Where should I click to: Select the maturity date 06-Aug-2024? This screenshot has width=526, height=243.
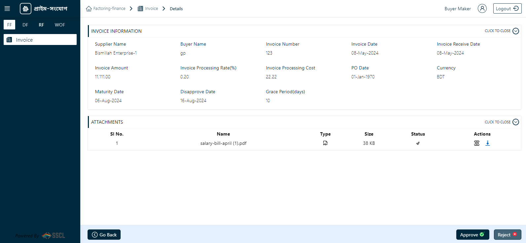pos(108,101)
